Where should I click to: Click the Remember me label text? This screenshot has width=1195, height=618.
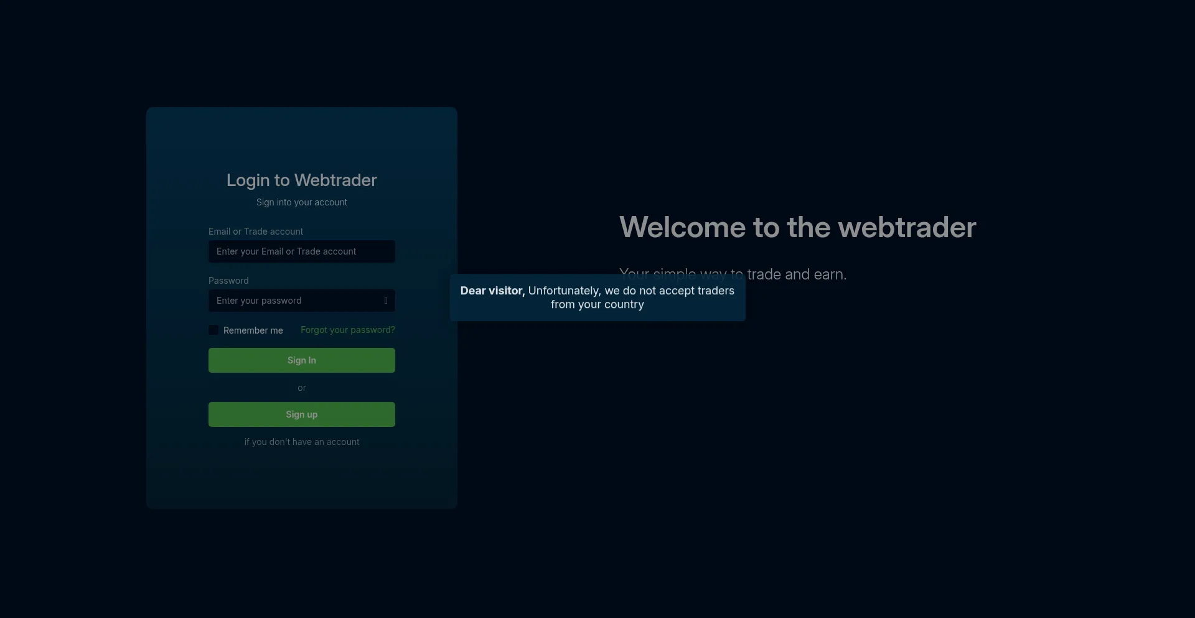[x=253, y=330]
